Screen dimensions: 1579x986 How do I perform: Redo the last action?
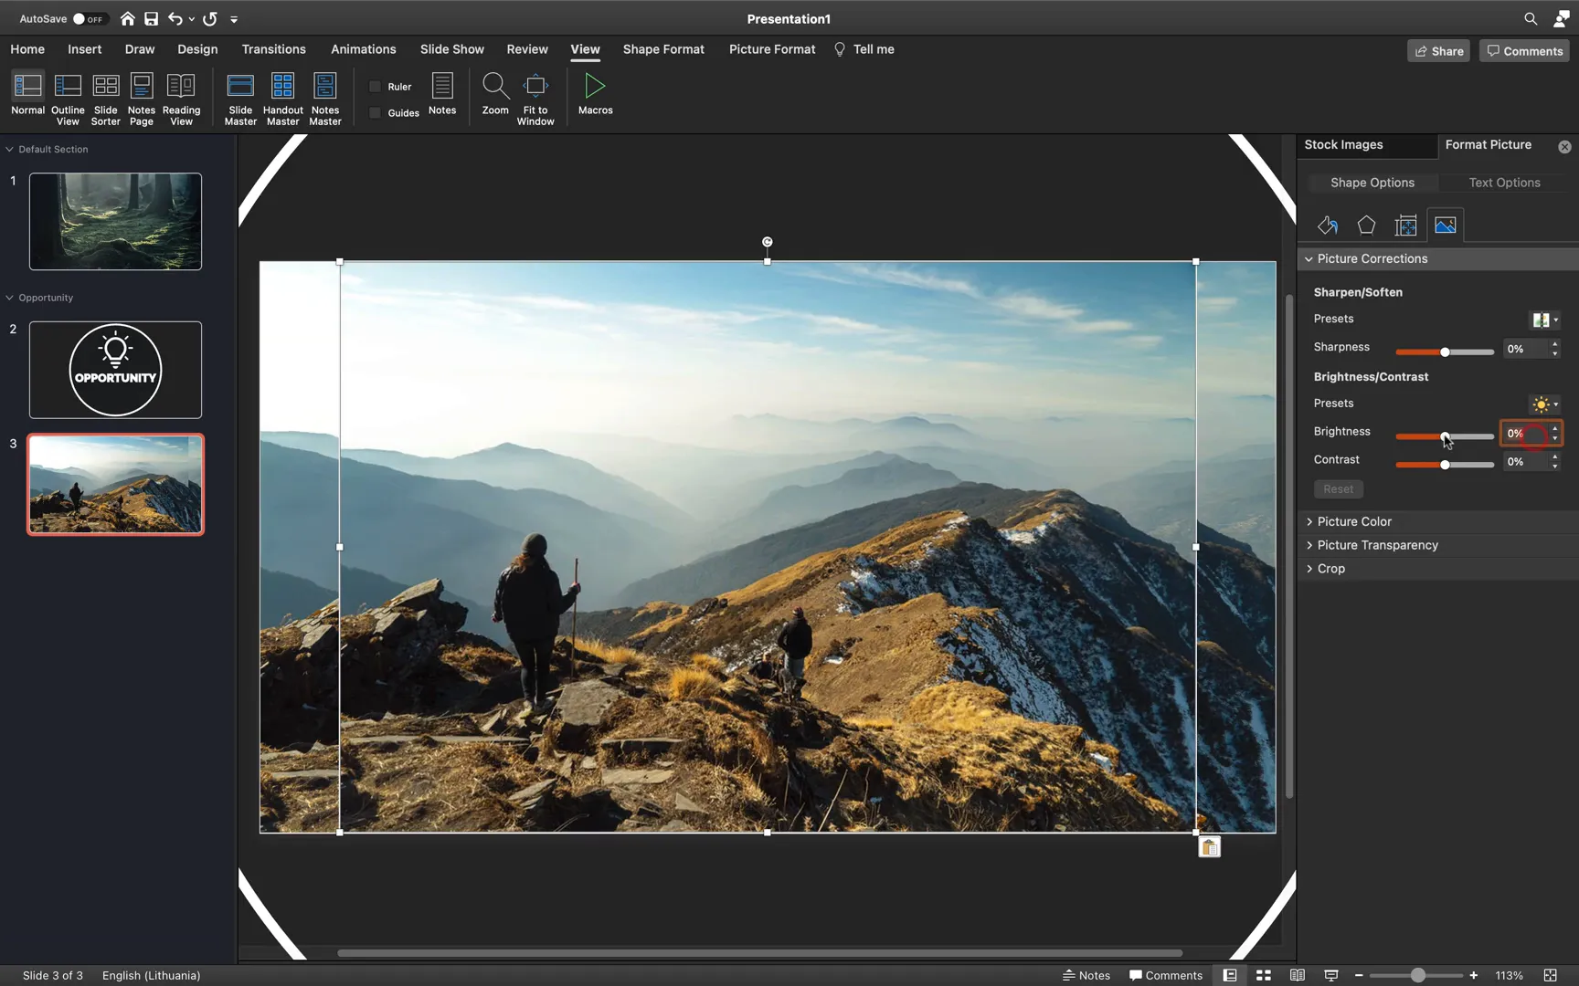[x=210, y=18]
